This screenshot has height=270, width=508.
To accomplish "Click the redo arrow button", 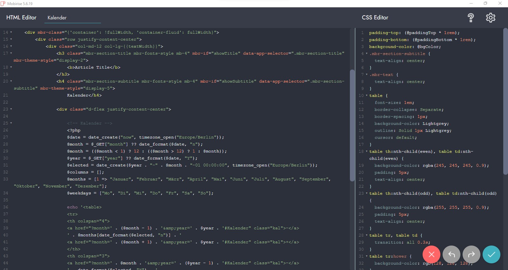I will click(471, 254).
